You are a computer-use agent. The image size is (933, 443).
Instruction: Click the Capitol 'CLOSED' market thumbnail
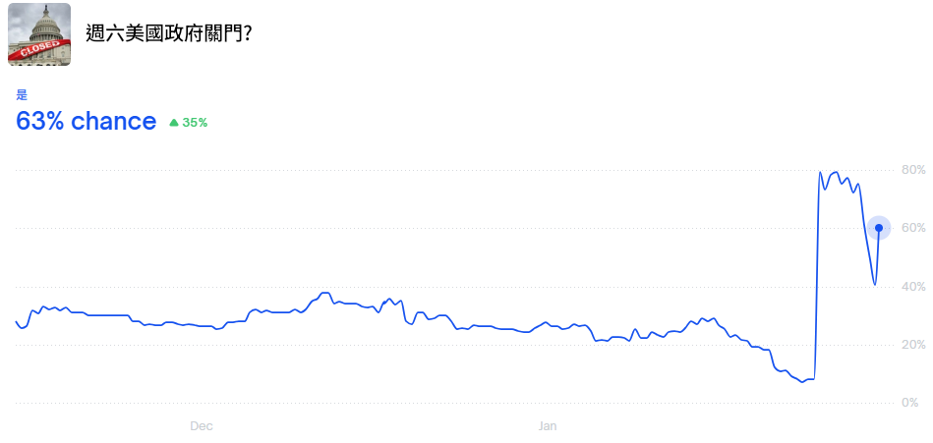click(39, 33)
